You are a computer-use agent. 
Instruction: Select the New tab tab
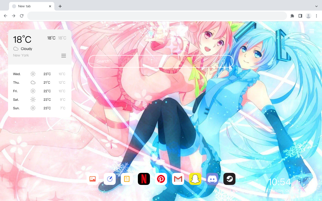pos(32,6)
